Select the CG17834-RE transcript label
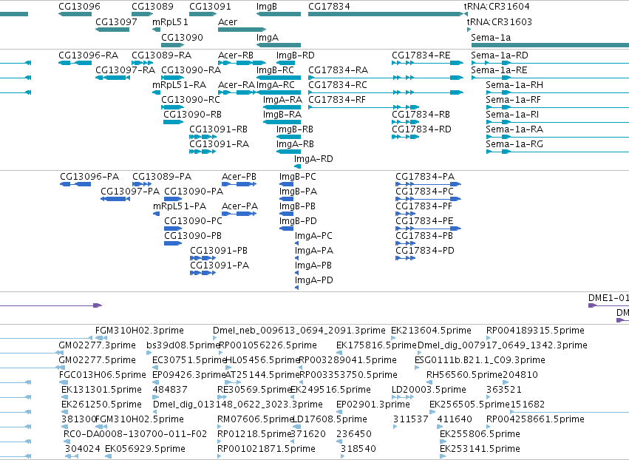 (x=421, y=55)
